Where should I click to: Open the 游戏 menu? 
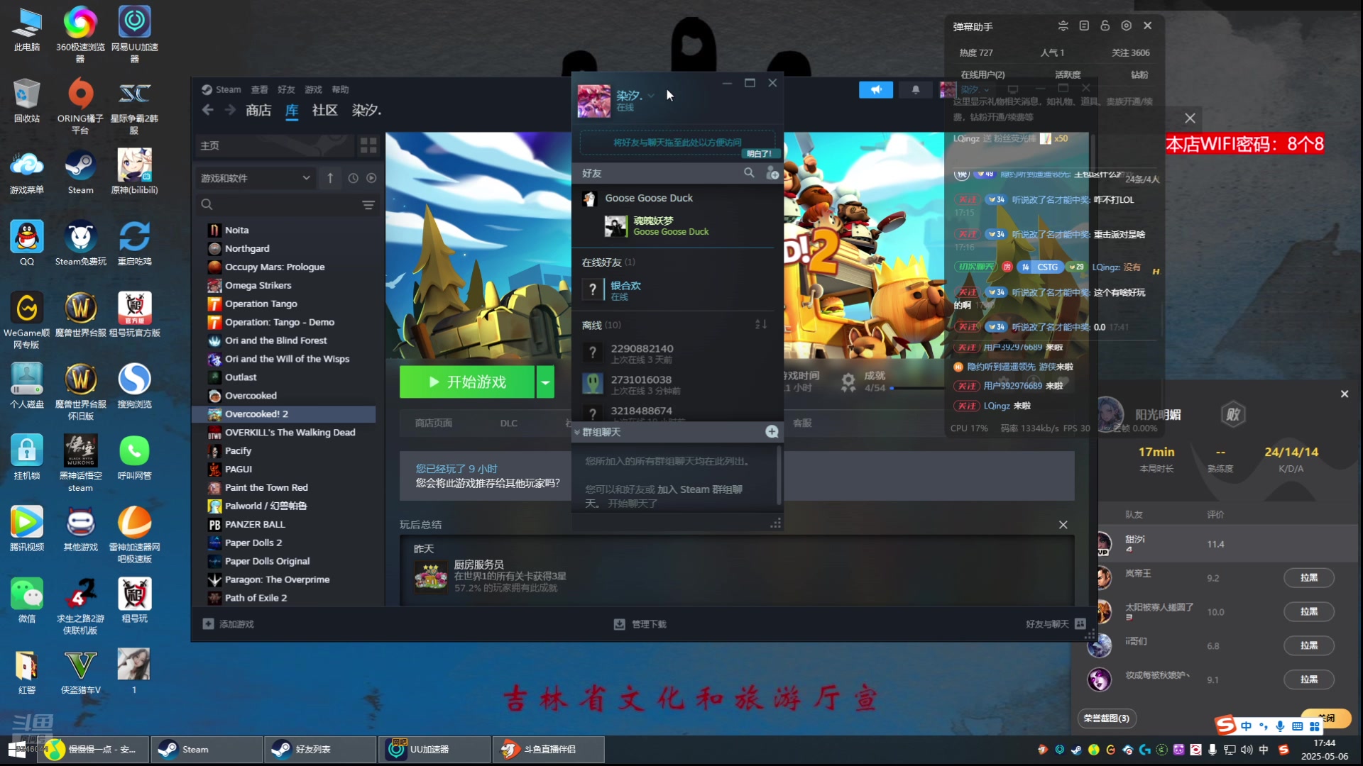coord(313,89)
